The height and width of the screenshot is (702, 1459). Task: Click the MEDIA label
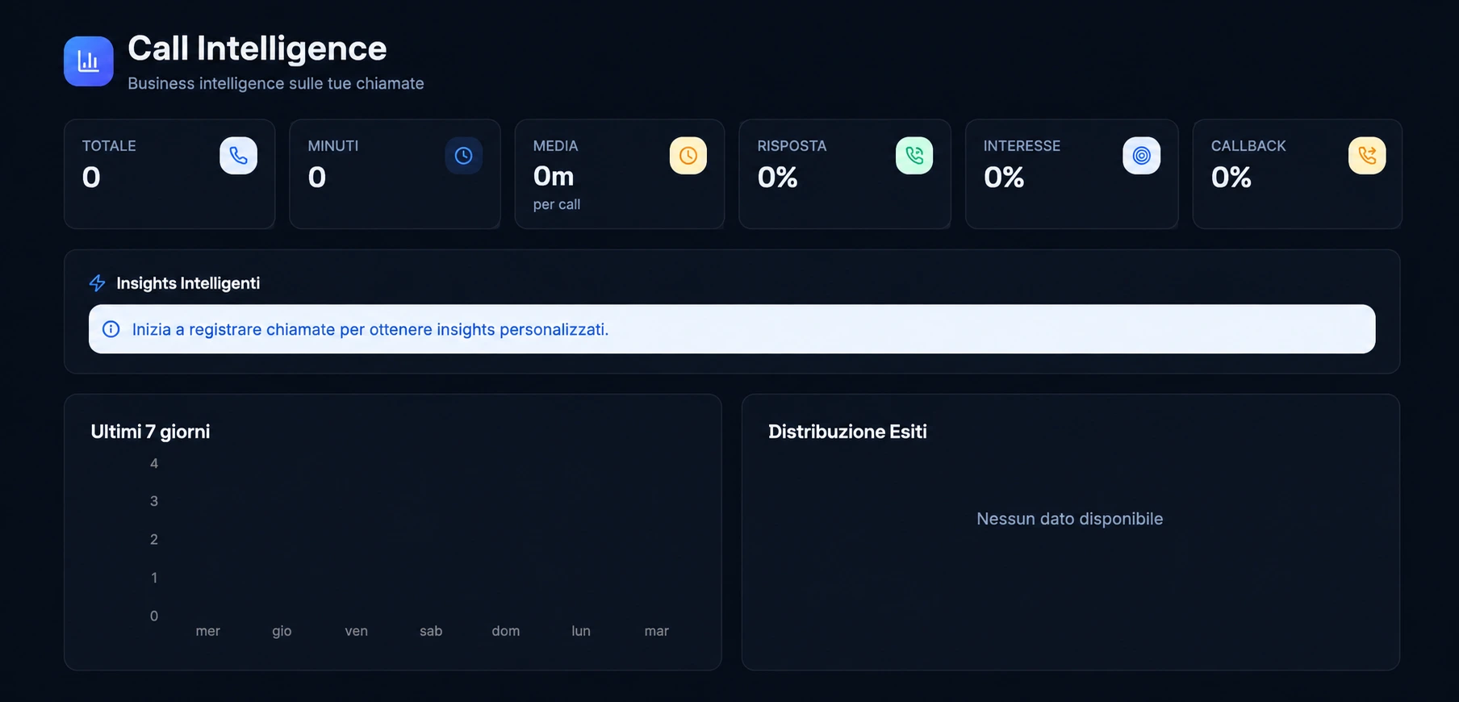556,146
